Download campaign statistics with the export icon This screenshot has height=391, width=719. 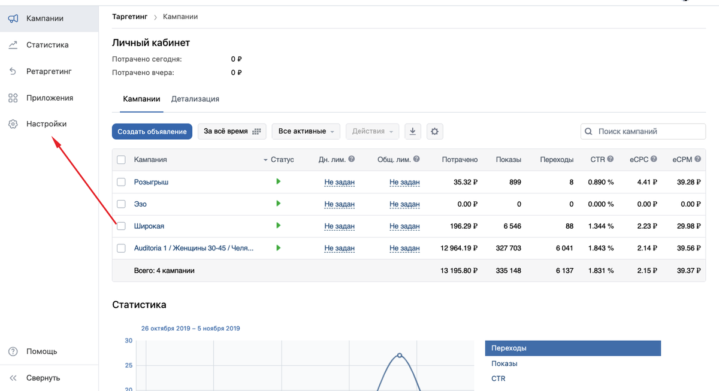pos(413,131)
